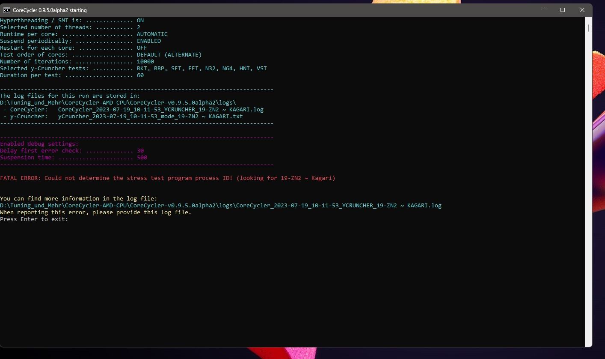This screenshot has width=605, height=359.
Task: Click the 'Duration per test' 60 line
Action: click(72, 75)
